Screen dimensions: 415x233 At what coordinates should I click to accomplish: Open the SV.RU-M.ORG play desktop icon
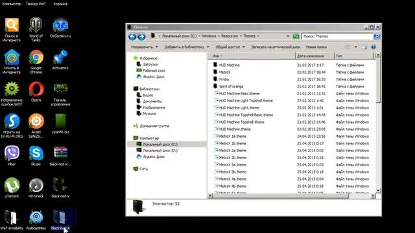pyautogui.click(x=12, y=126)
